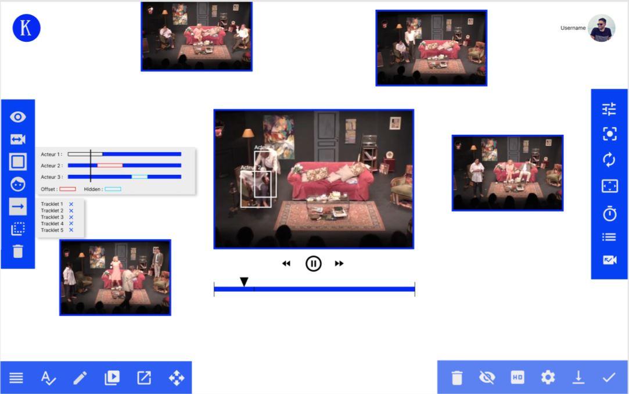The width and height of the screenshot is (629, 394).
Task: Open the Username profile avatar
Action: (601, 28)
